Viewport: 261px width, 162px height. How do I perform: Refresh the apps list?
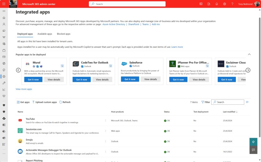[x=65, y=102]
